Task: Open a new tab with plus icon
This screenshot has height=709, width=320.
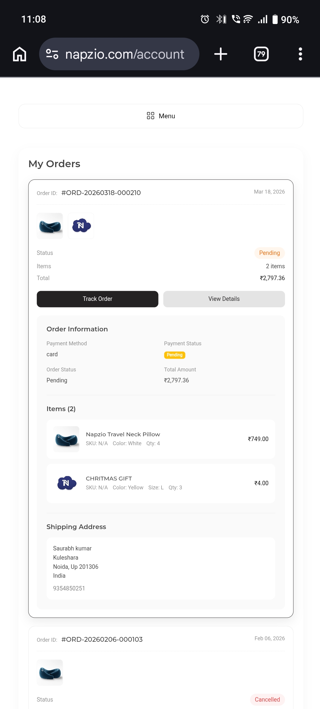Action: 220,54
